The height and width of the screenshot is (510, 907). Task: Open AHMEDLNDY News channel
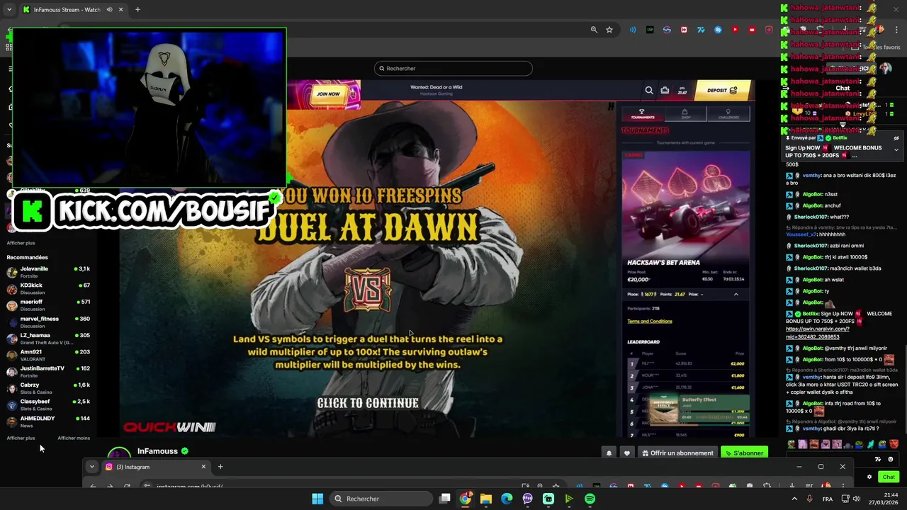48,421
